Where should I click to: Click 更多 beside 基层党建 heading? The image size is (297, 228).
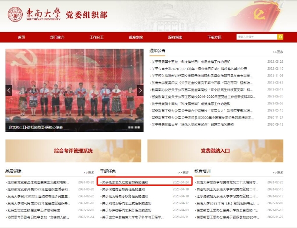pyautogui.click(x=89, y=173)
